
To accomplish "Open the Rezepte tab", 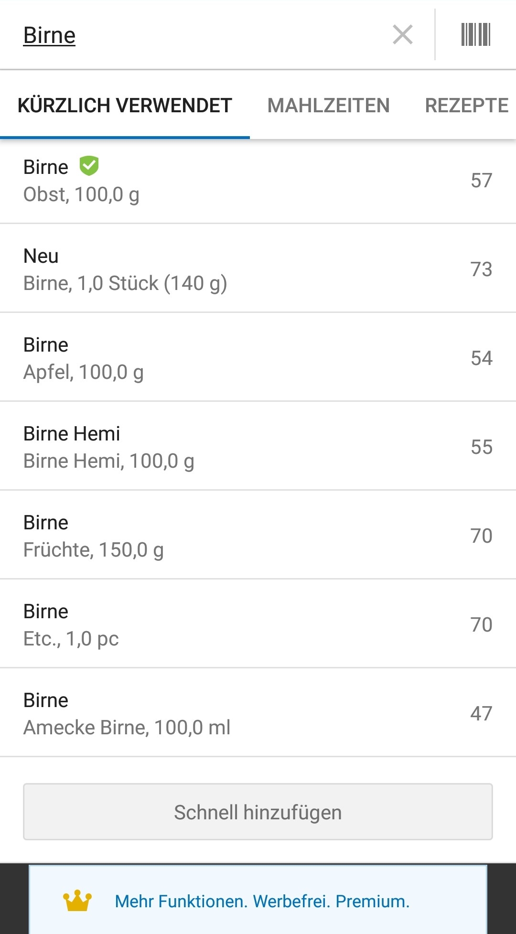I will coord(466,106).
